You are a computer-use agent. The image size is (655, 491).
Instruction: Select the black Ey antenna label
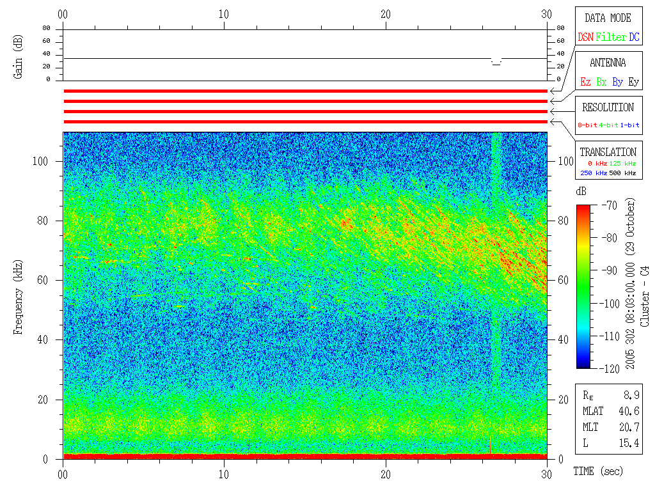pyautogui.click(x=634, y=82)
